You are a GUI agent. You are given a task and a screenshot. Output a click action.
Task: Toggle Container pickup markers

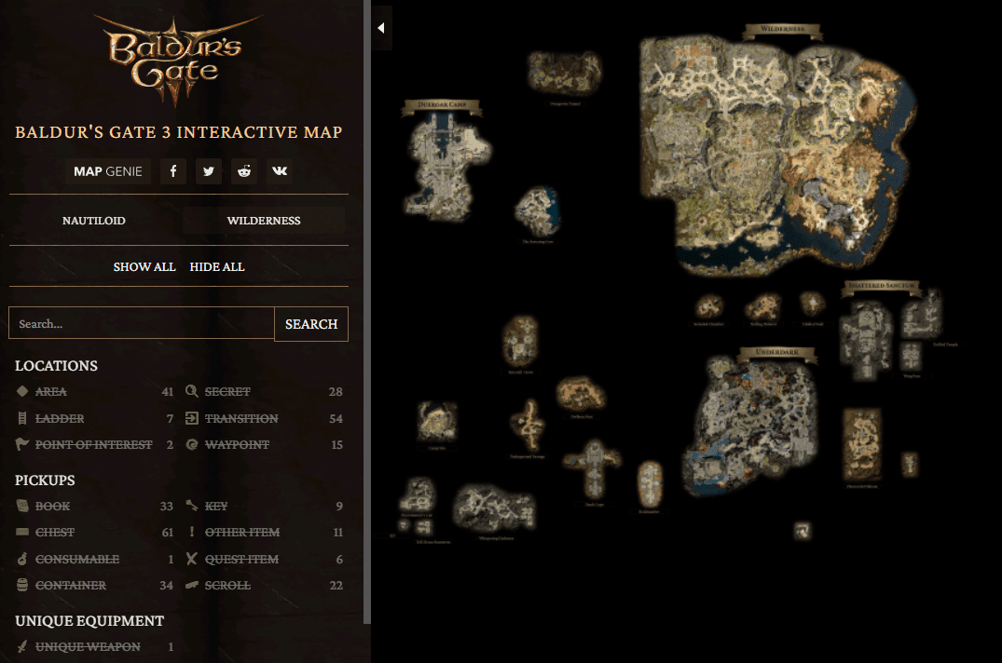pos(94,585)
